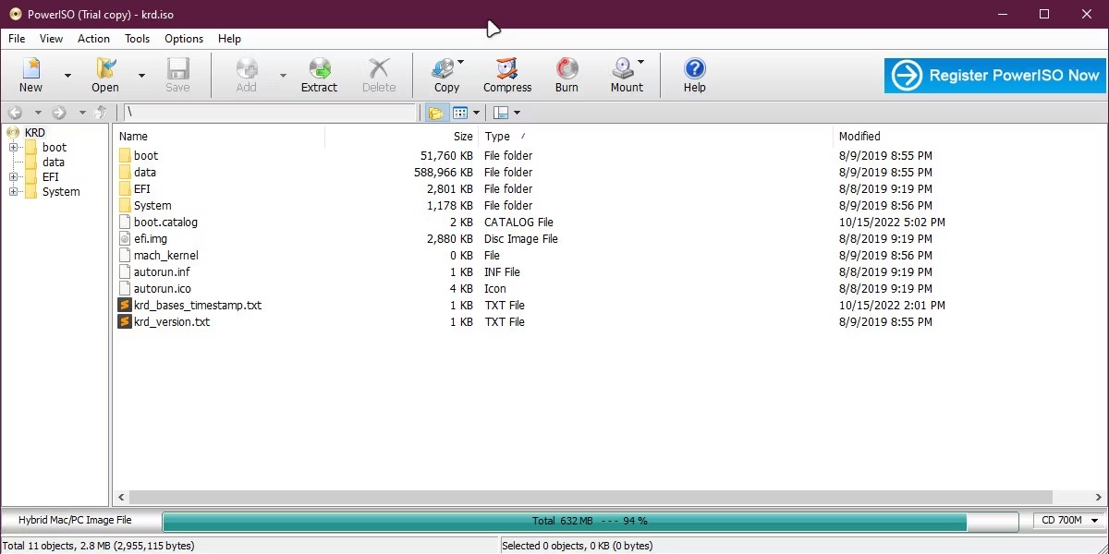Click the Hybrid Mac/PC Image File label
Viewport: 1109px width, 554px height.
pyautogui.click(x=75, y=521)
